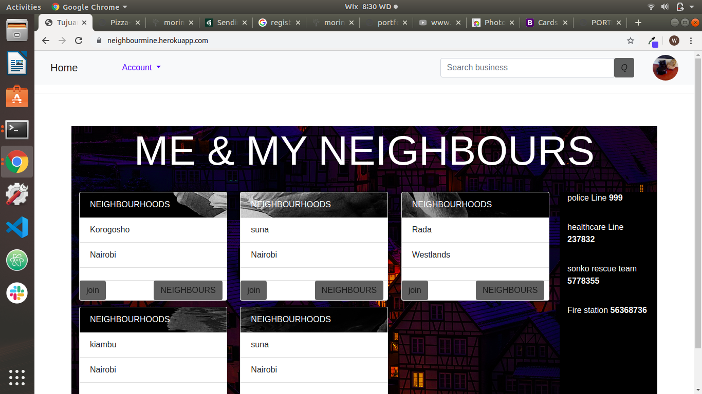
Task: Open the user profile avatar picture
Action: [x=665, y=68]
